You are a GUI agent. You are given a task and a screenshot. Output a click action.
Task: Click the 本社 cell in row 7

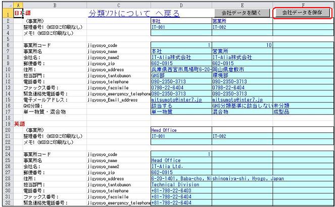click(181, 51)
